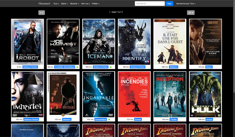Click the '96 mn' duration under Identify
Viewport: 235px width, 137px height.
[x=126, y=67]
